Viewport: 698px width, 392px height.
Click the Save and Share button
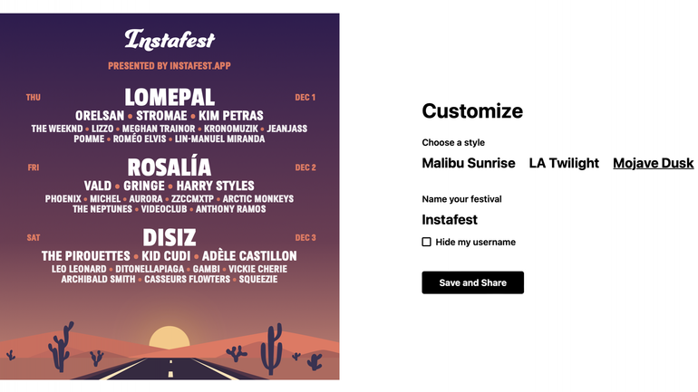(x=472, y=282)
